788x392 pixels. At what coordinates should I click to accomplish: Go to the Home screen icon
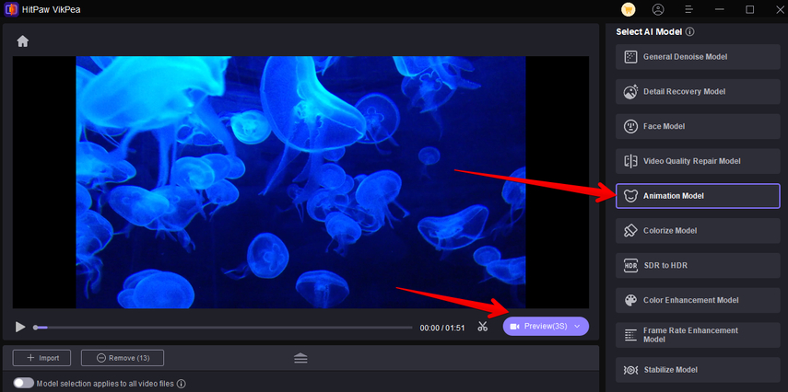(23, 41)
